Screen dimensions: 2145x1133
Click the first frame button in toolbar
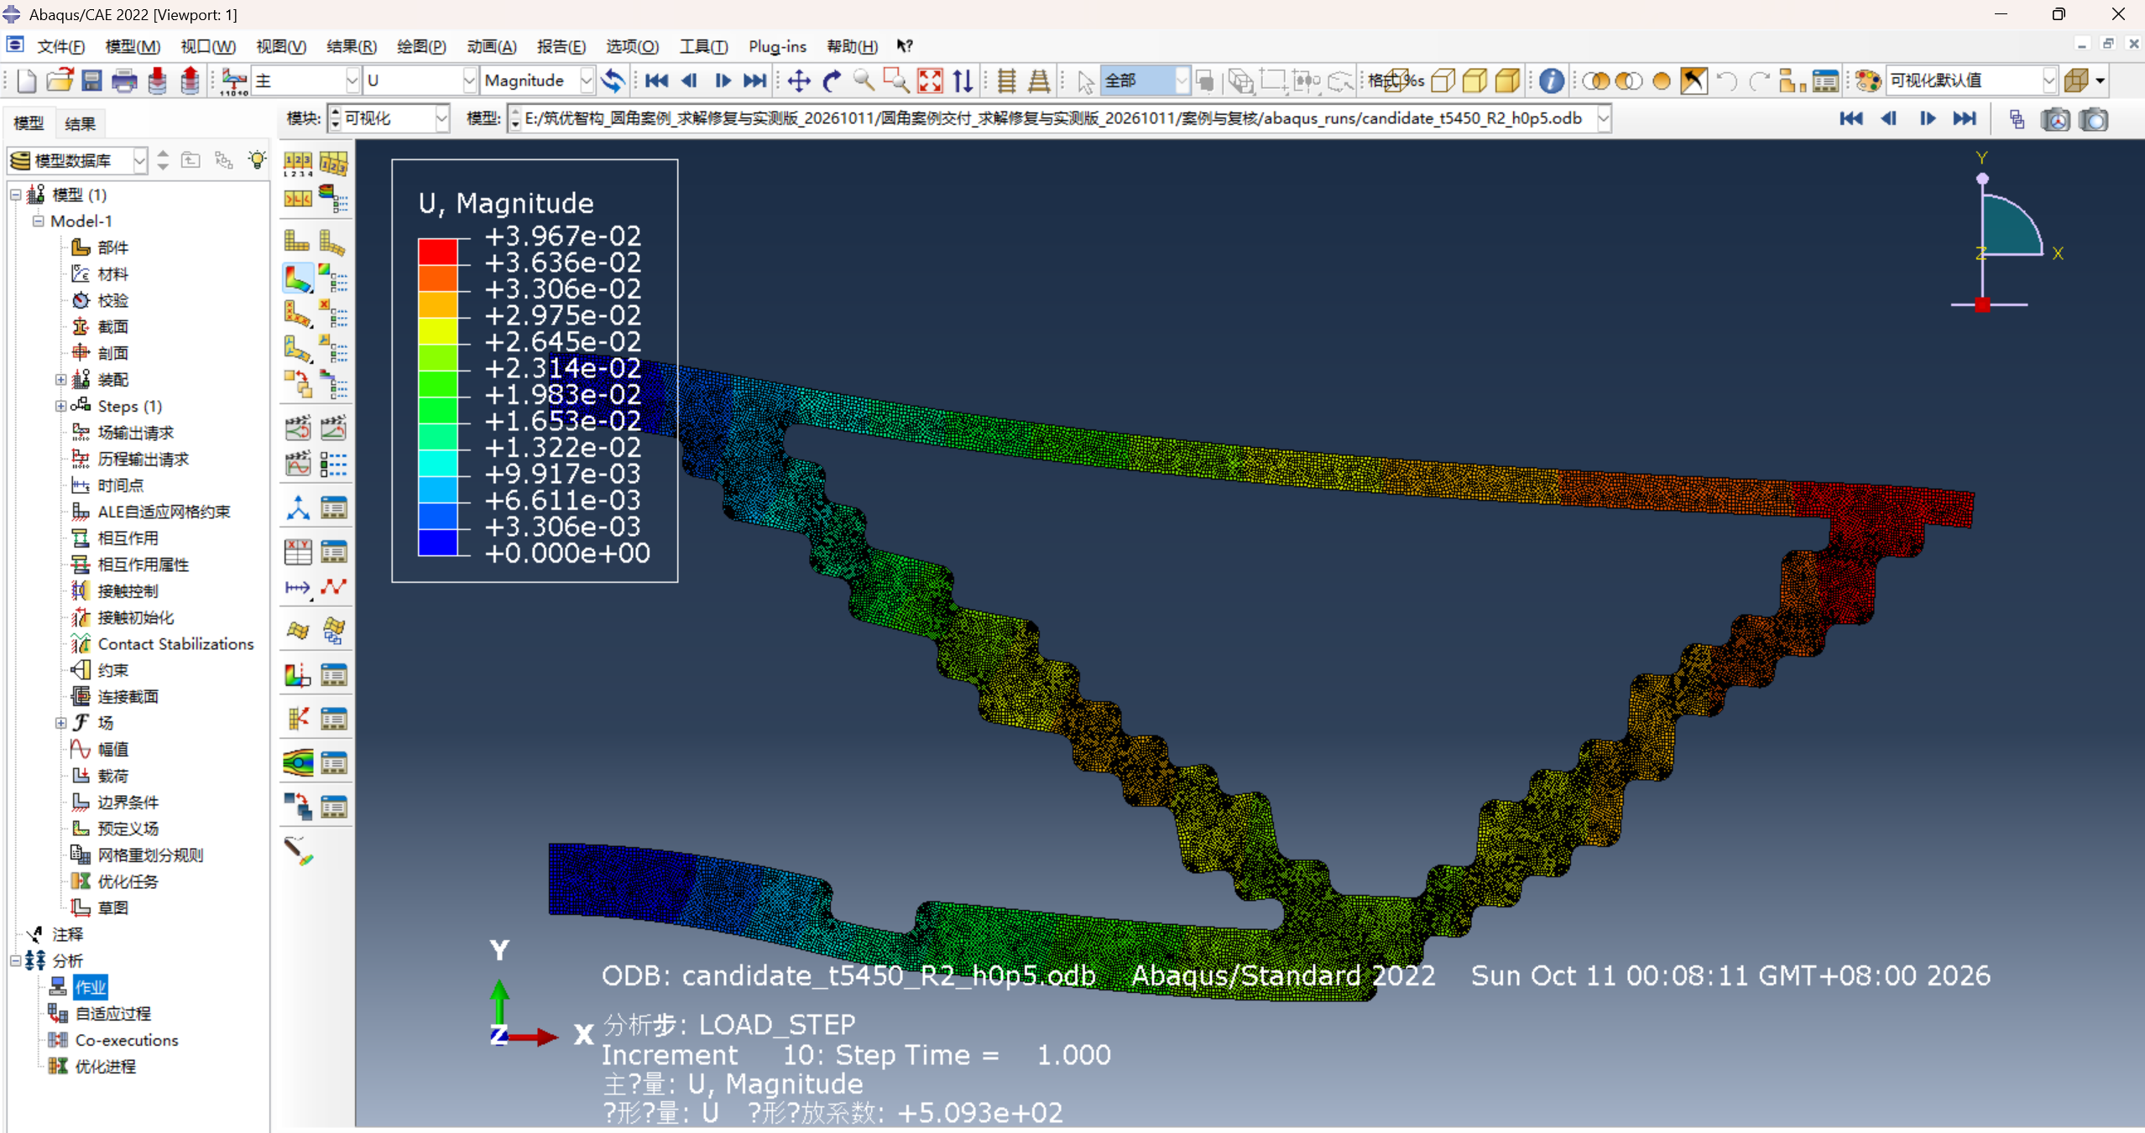pyautogui.click(x=656, y=81)
